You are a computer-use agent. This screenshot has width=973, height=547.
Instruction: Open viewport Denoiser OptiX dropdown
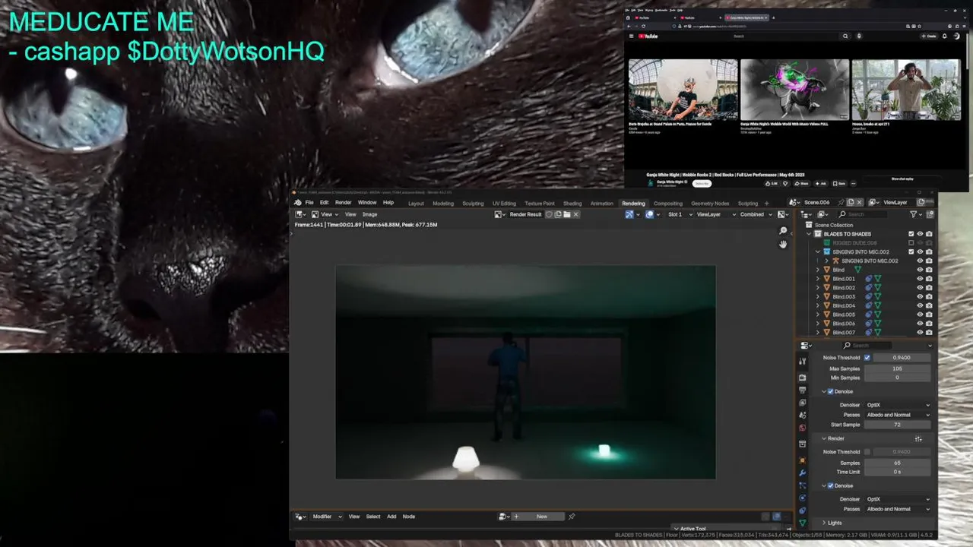tap(898, 405)
